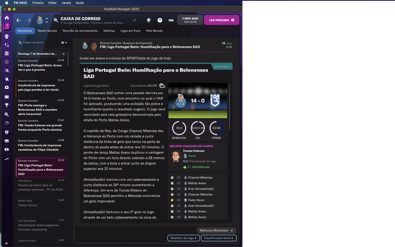Click the pencil edit icon in header
The image size is (395, 247).
click(x=135, y=20)
